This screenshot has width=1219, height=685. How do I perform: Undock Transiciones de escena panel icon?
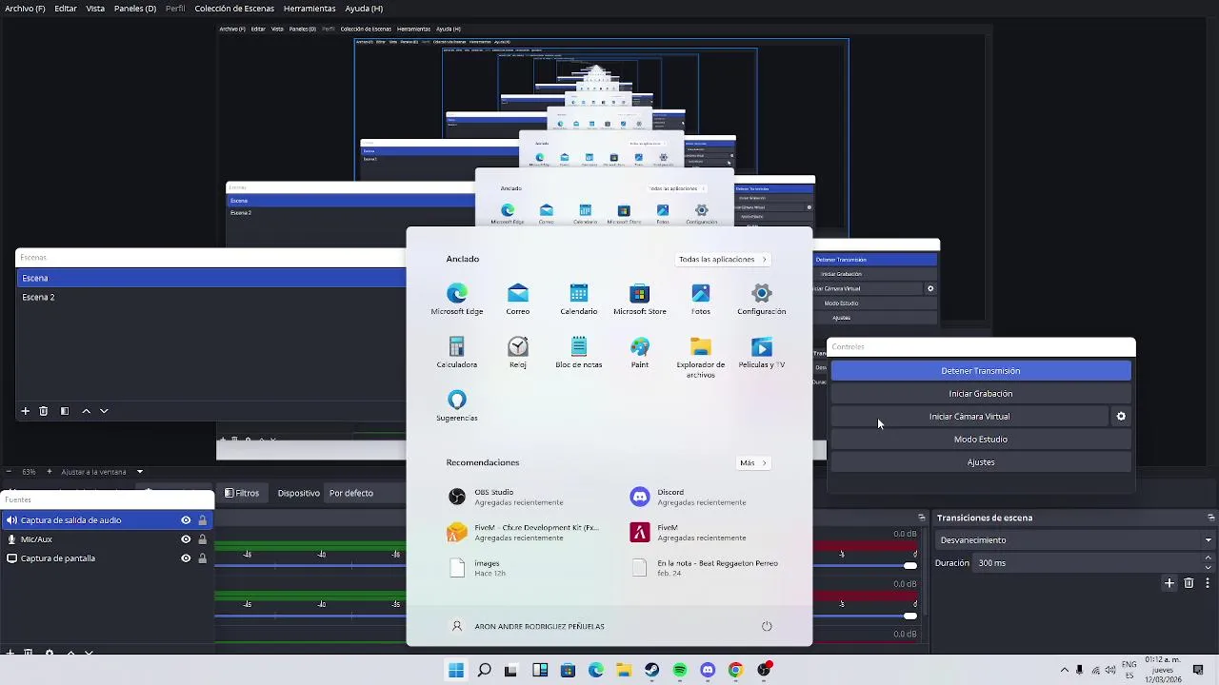point(1210,518)
